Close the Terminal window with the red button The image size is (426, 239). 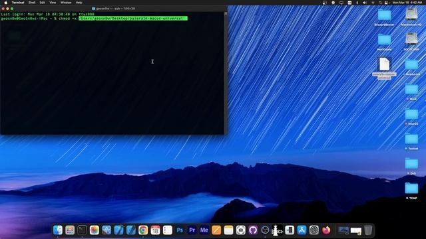pyautogui.click(x=3, y=9)
